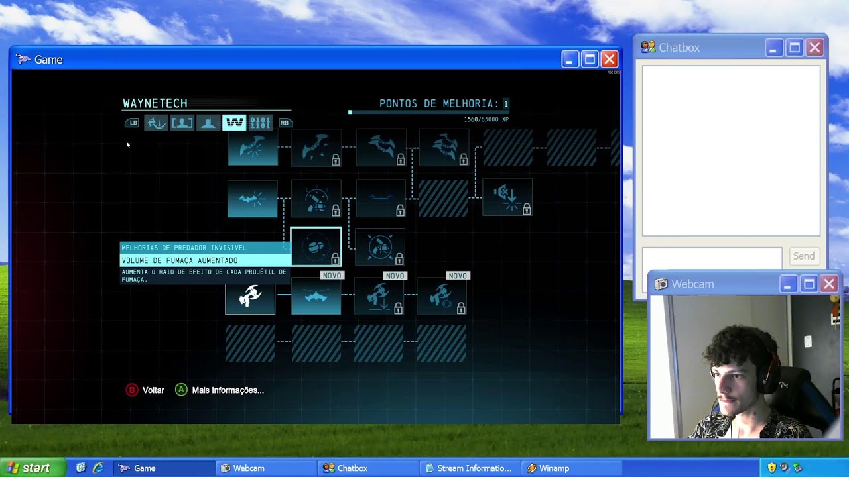Click the middle system tray icon
This screenshot has width=849, height=477.
tap(785, 468)
